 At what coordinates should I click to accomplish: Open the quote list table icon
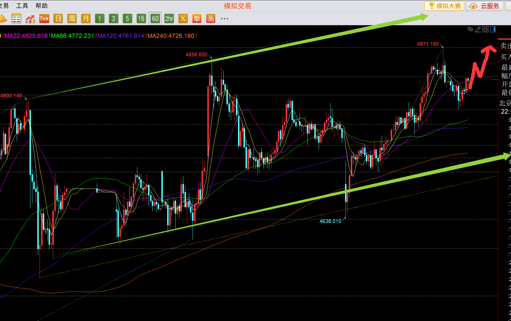pyautogui.click(x=16, y=19)
